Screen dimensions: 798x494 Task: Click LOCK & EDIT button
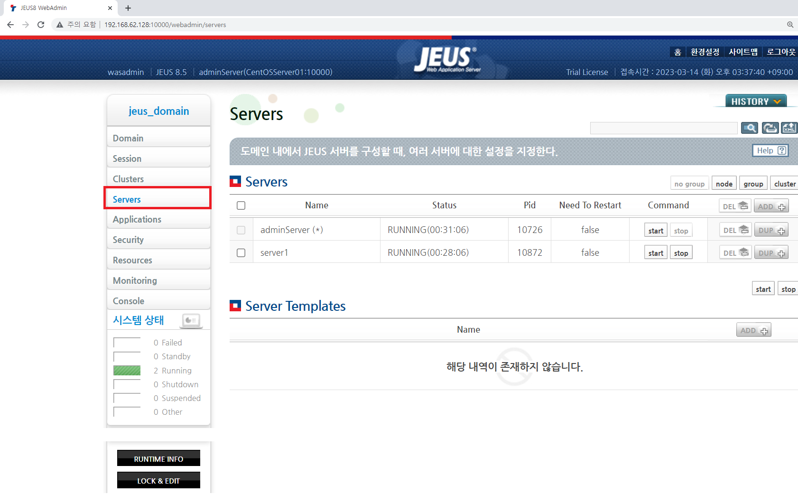158,481
